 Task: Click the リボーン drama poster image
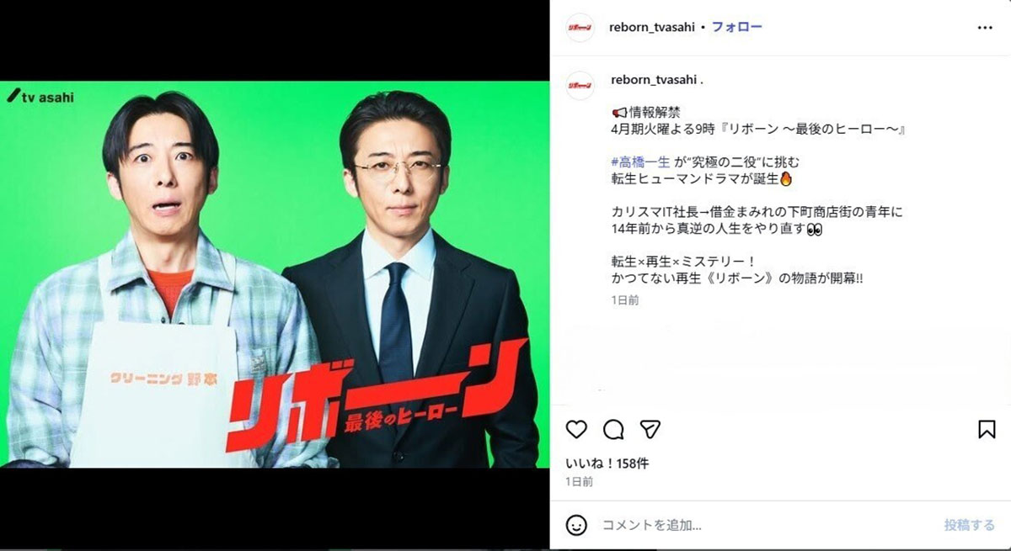[272, 274]
